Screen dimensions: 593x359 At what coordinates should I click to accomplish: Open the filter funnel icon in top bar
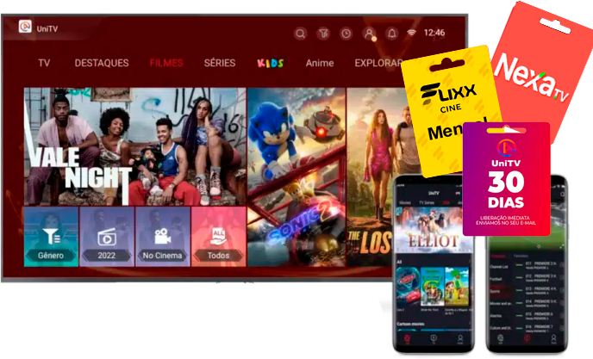[x=323, y=34]
